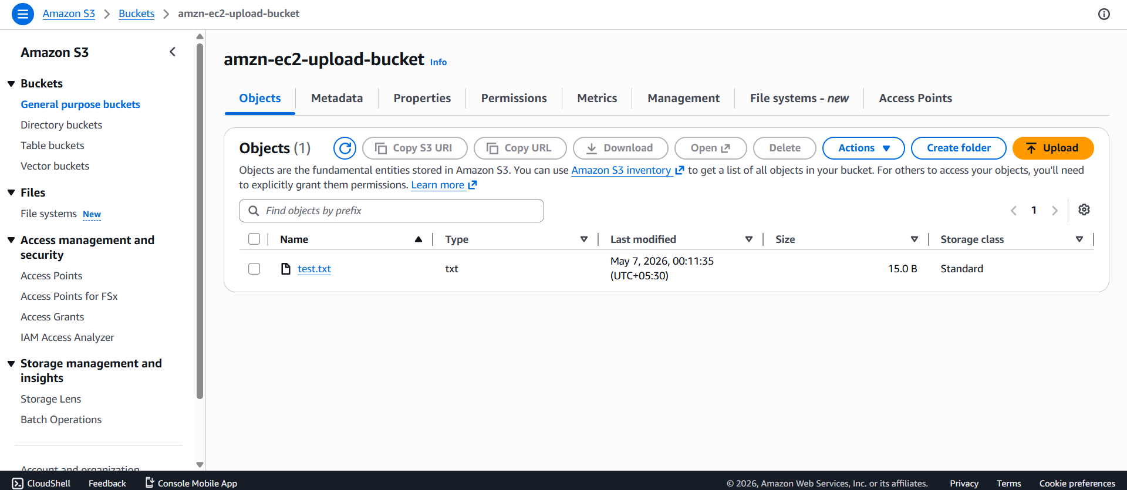Click the info circle icon at top right
Screen dimensions: 1127x490
click(1104, 14)
